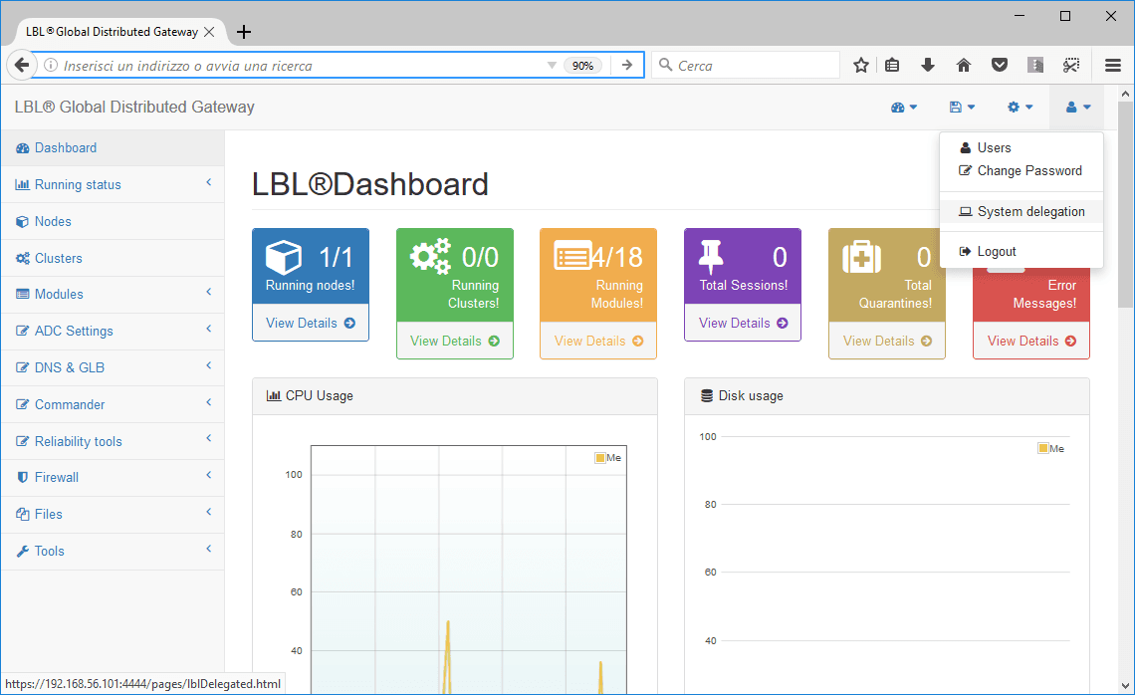Click the browser home icon

point(964,65)
